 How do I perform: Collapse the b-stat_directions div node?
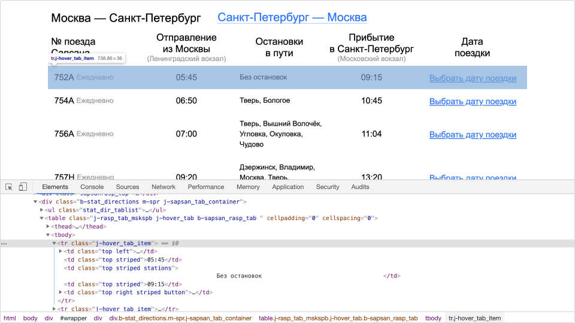coord(35,202)
